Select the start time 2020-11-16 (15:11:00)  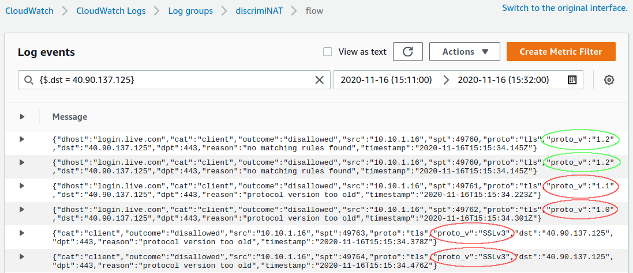(x=387, y=80)
